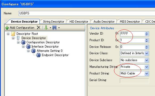Click the Device Release spinner arrows

[x=146, y=47]
